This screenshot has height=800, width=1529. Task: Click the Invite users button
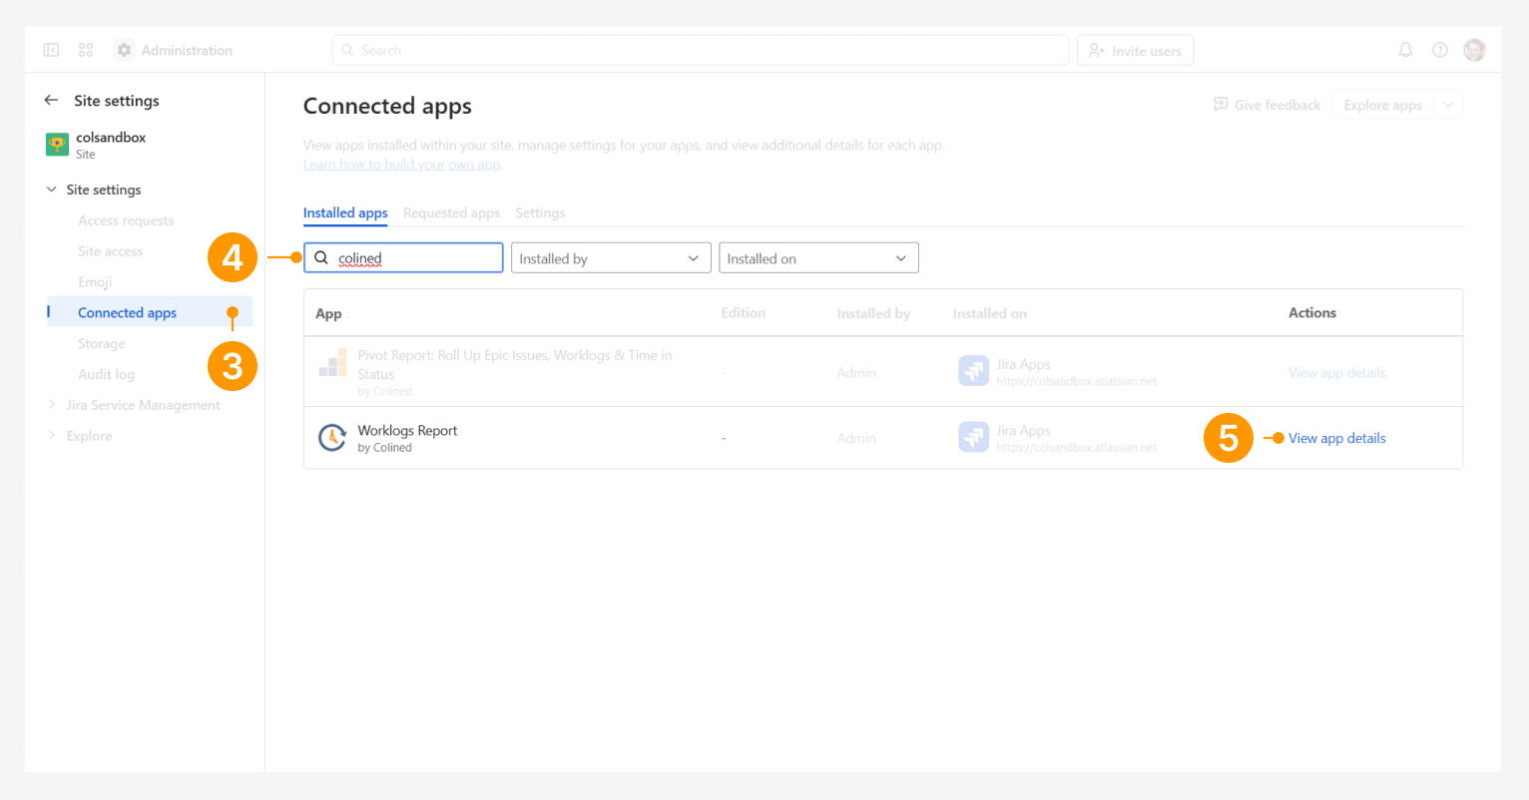[x=1135, y=50]
